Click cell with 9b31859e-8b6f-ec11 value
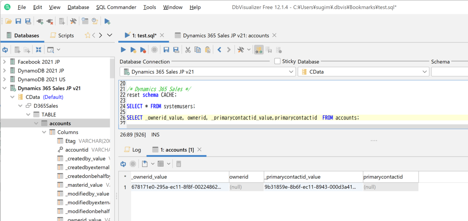This screenshot has height=221, width=468. point(313,187)
